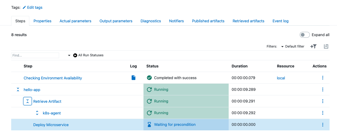Expand the k8s-agent step
The width and height of the screenshot is (337, 137).
(37, 113)
